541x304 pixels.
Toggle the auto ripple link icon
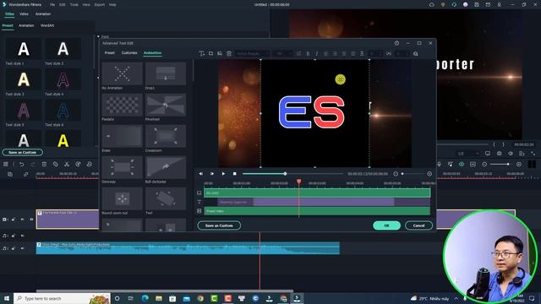coord(25,175)
